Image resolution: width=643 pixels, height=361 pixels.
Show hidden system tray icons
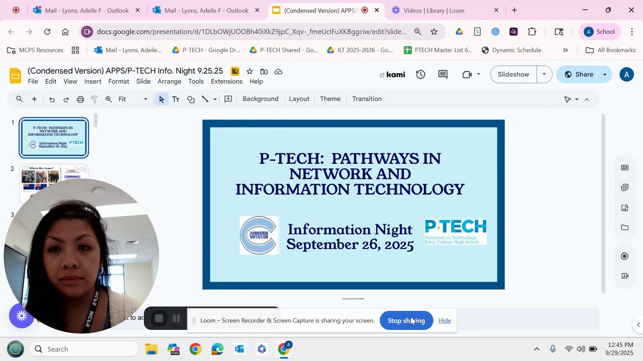537,349
